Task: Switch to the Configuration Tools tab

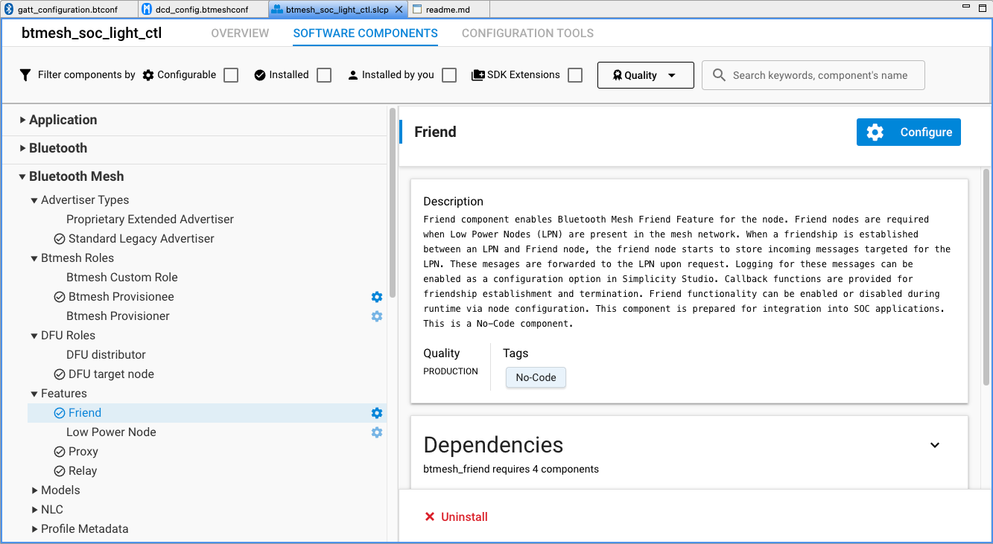Action: point(527,33)
